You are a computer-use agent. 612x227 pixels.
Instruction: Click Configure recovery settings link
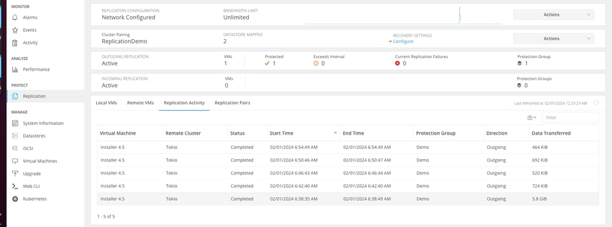403,42
